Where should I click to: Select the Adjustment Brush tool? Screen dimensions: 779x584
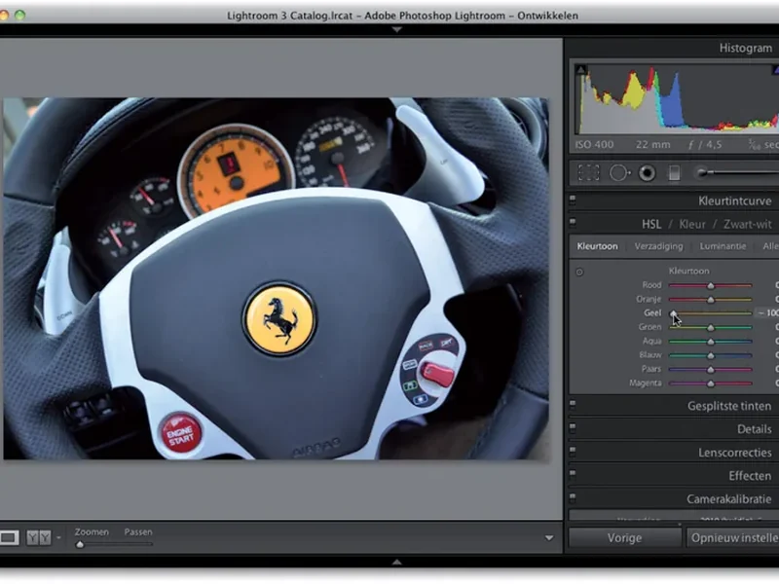point(737,173)
